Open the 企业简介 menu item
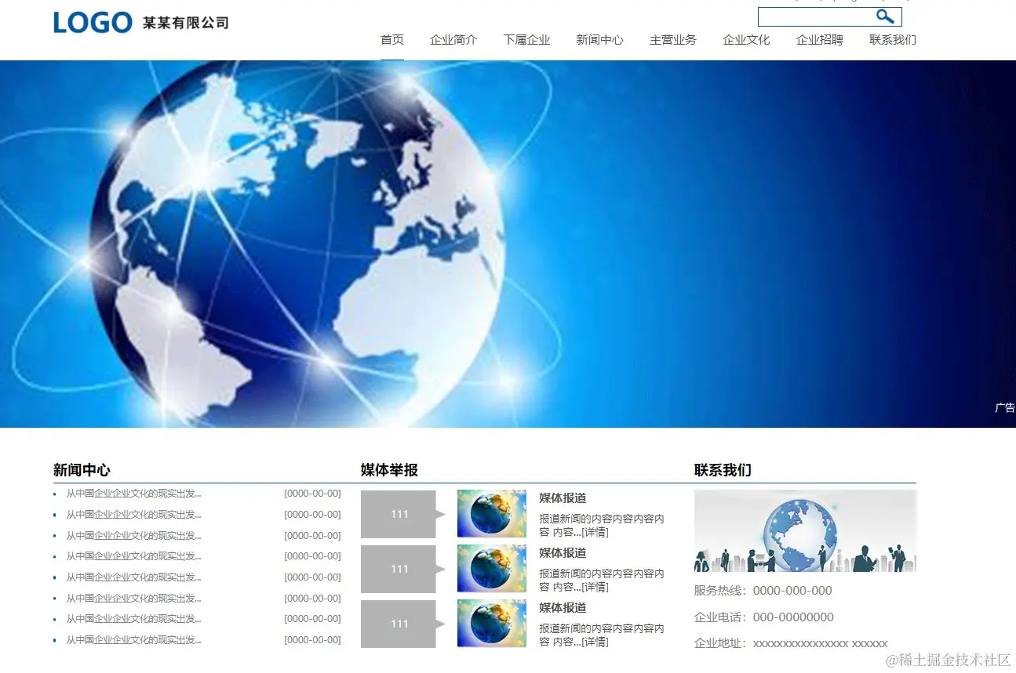This screenshot has width=1016, height=673. click(453, 39)
